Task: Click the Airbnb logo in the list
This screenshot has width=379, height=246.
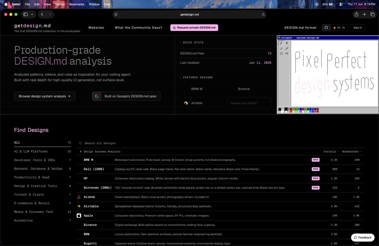Action: click(x=79, y=197)
